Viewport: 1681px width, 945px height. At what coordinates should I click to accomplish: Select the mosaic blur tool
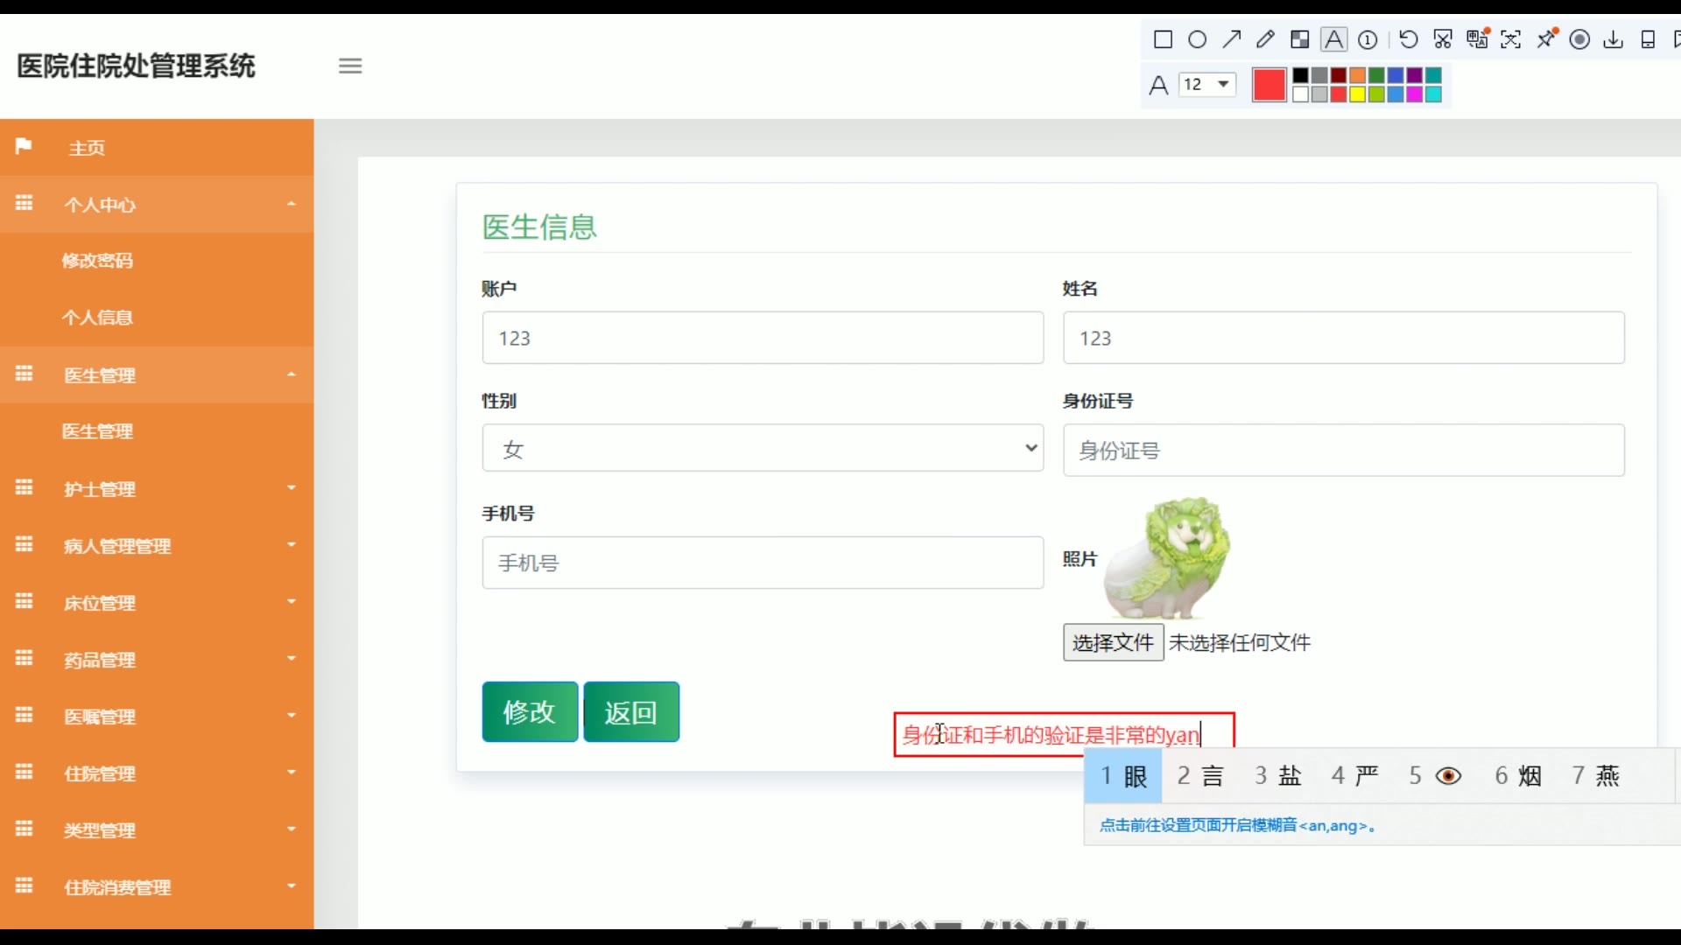pyautogui.click(x=1299, y=39)
